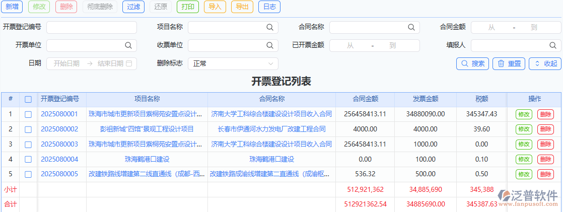This screenshot has width=563, height=212.
Task: Check the box for row 2025080004
Action: (x=28, y=160)
